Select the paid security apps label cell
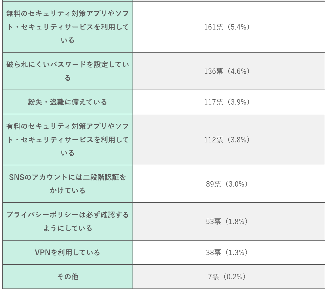This screenshot has width=327, height=289. [68, 140]
